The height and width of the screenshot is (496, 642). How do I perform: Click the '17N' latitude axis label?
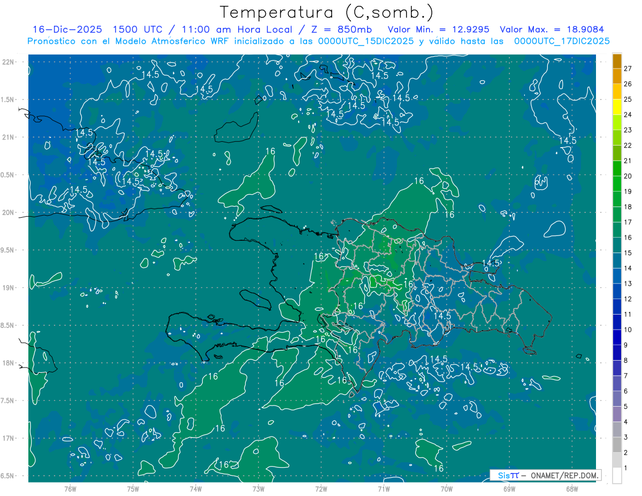[8, 438]
